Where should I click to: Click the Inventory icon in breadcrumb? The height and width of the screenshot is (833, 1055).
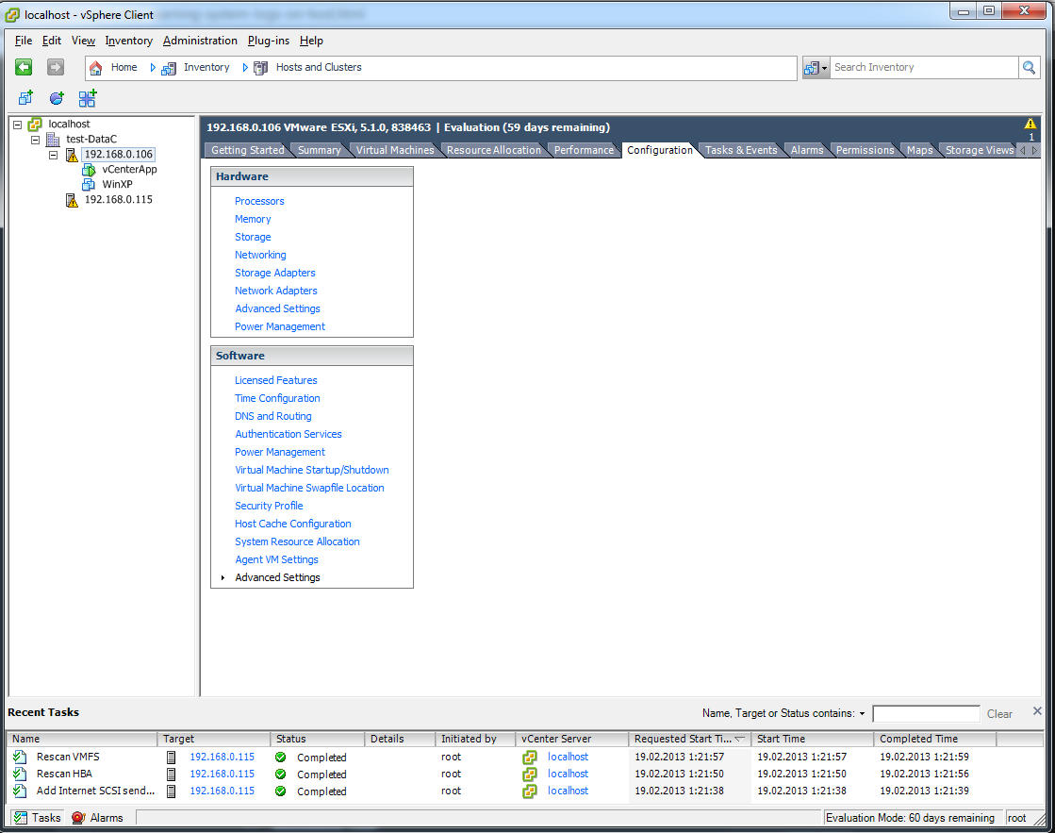click(x=169, y=68)
